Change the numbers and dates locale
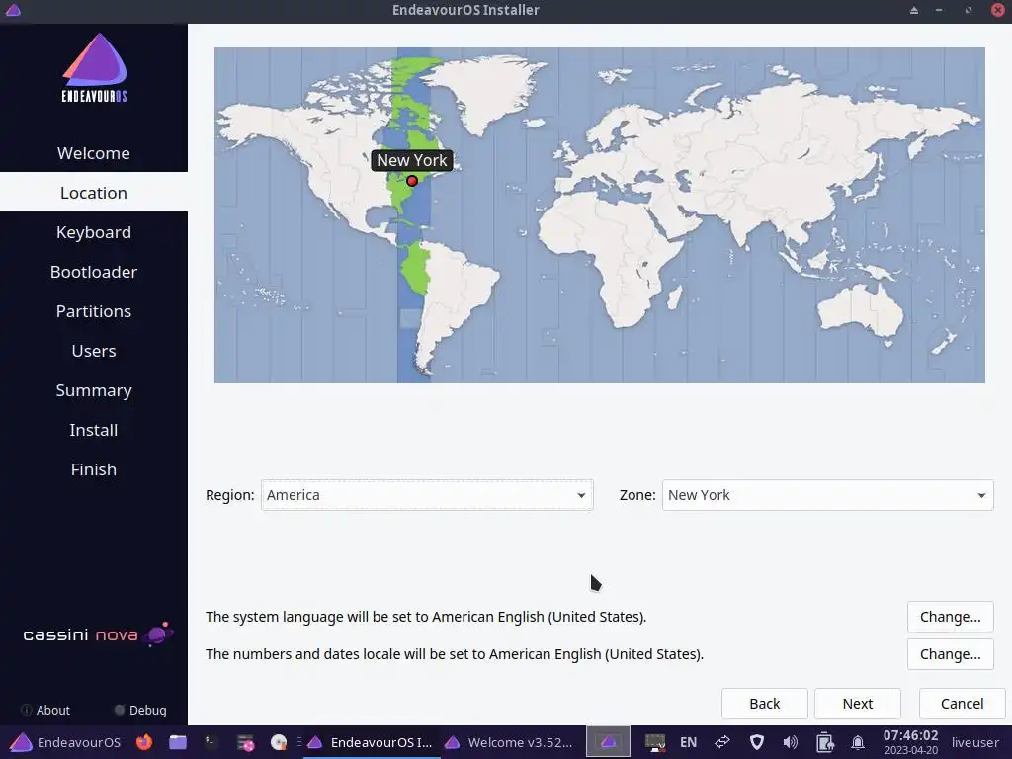1012x759 pixels. 950,654
